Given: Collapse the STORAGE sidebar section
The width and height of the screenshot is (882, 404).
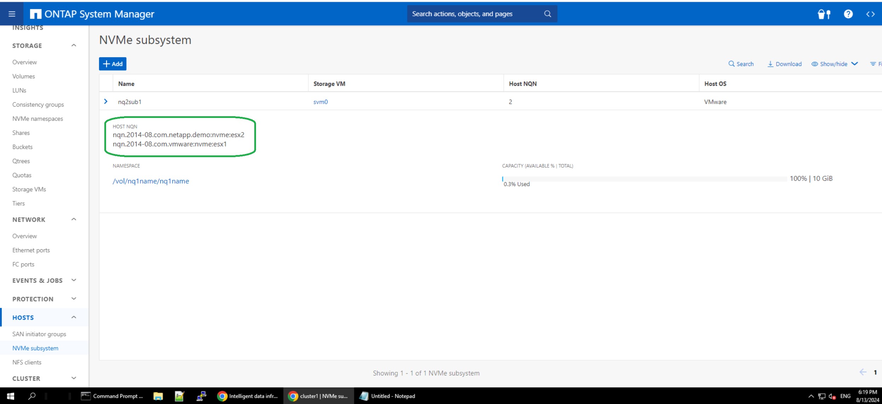Looking at the screenshot, I should 74,46.
